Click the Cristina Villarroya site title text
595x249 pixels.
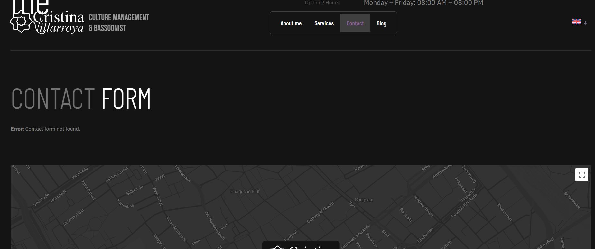(x=58, y=23)
